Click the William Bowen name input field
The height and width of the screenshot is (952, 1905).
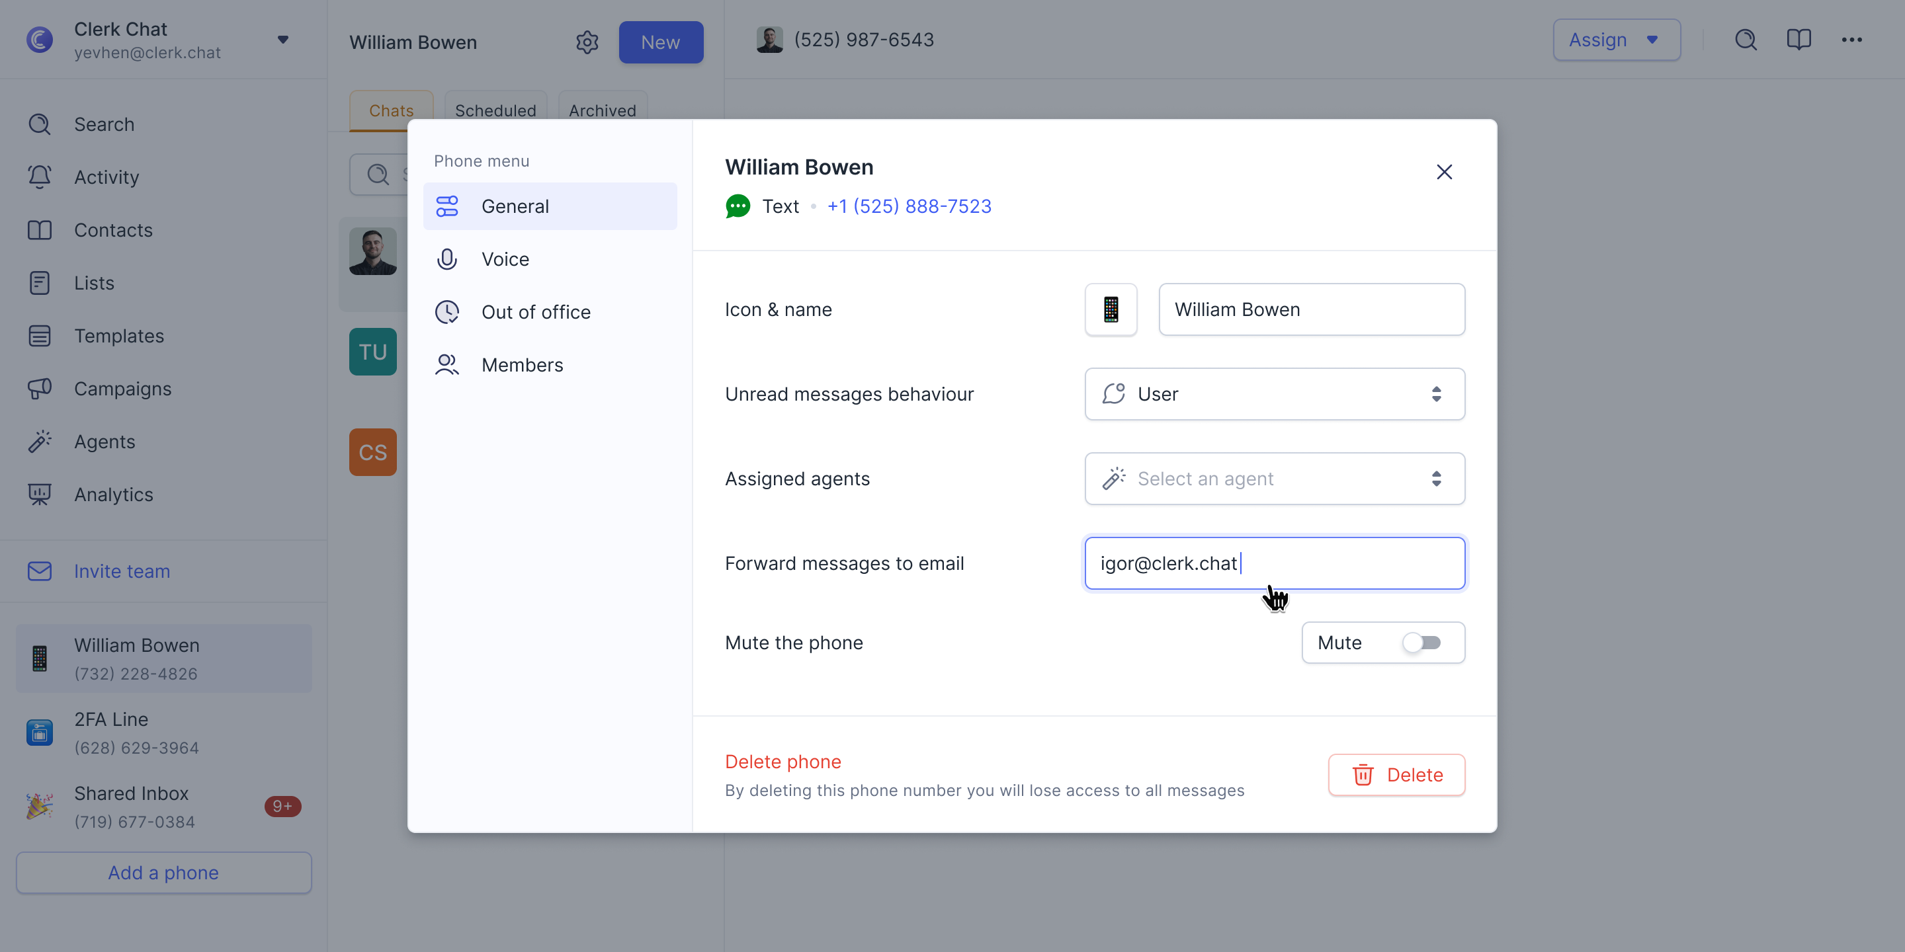[1312, 309]
